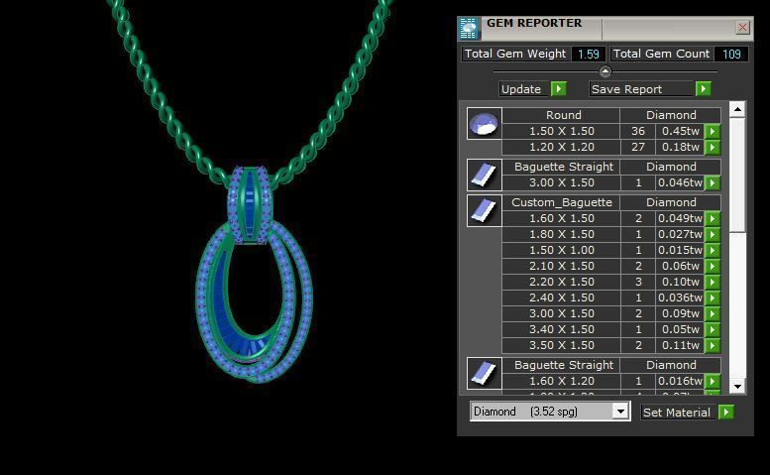Click green arrow next to Set Material
Viewport: 770px width, 475px height.
[x=725, y=413]
